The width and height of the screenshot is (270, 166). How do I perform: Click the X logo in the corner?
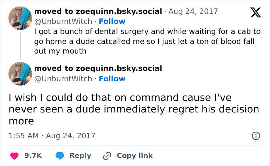(255, 13)
